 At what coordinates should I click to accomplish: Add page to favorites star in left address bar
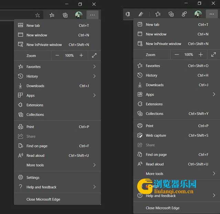tap(37, 15)
